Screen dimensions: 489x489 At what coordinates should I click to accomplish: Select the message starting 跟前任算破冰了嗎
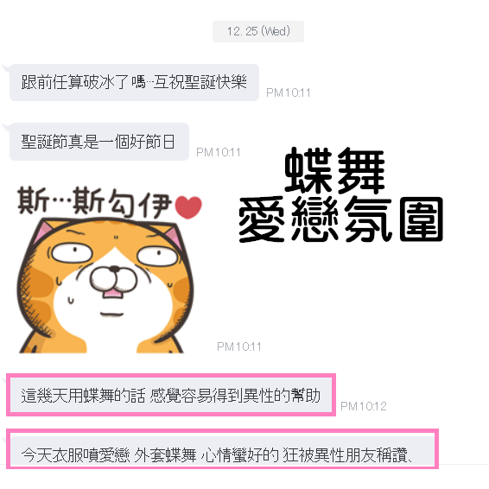[x=135, y=83]
